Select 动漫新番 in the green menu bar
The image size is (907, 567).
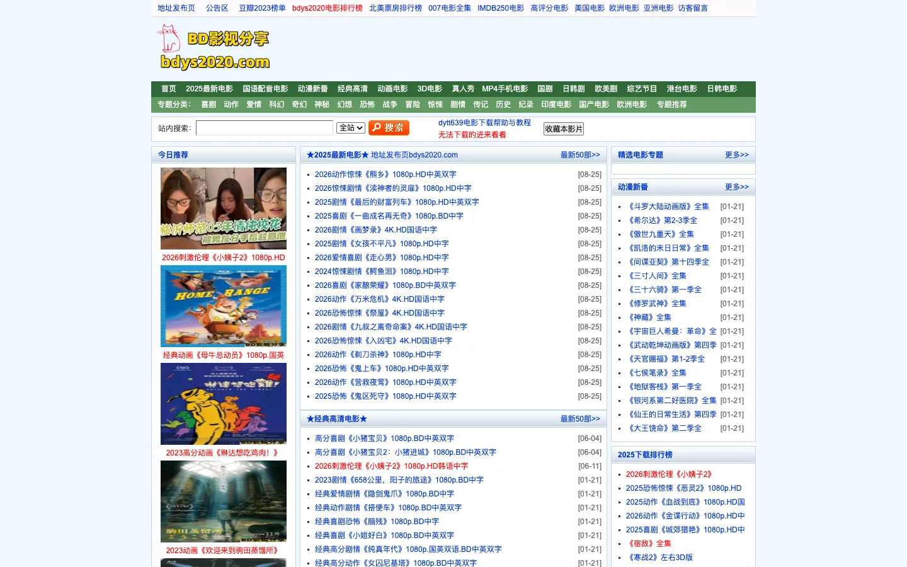[312, 89]
